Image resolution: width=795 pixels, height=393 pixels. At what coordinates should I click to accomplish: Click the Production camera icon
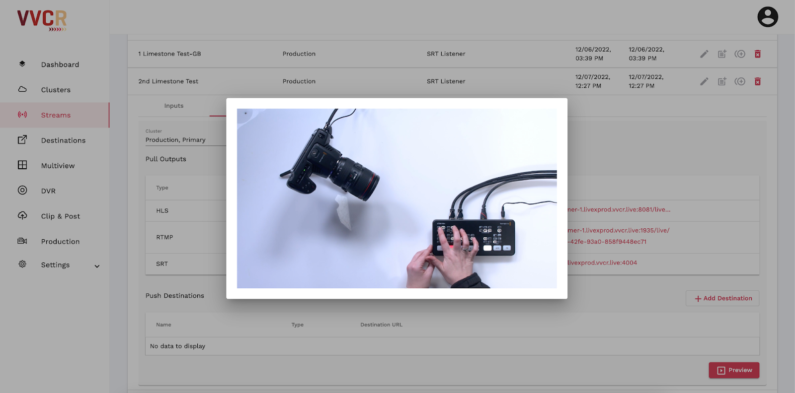(x=22, y=241)
